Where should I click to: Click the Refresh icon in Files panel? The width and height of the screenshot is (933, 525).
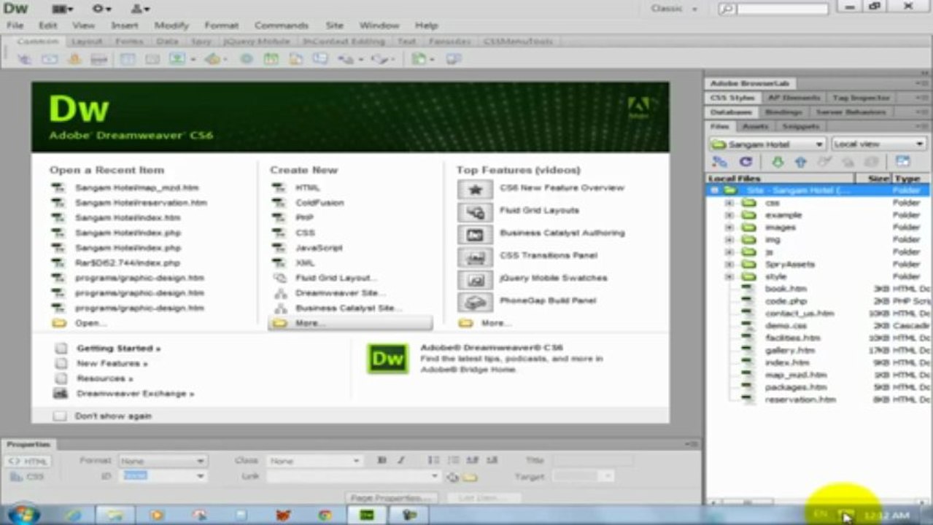pos(745,162)
